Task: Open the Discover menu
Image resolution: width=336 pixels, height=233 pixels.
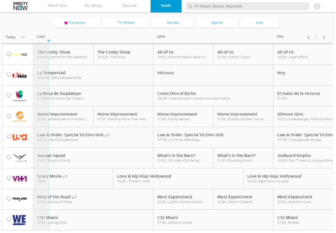Action: click(x=129, y=6)
